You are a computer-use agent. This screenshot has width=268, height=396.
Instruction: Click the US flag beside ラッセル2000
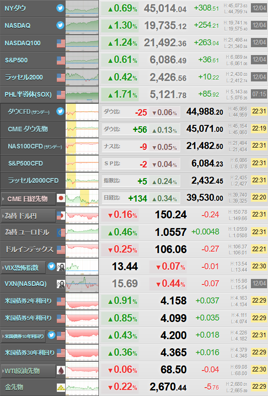pos(61,78)
